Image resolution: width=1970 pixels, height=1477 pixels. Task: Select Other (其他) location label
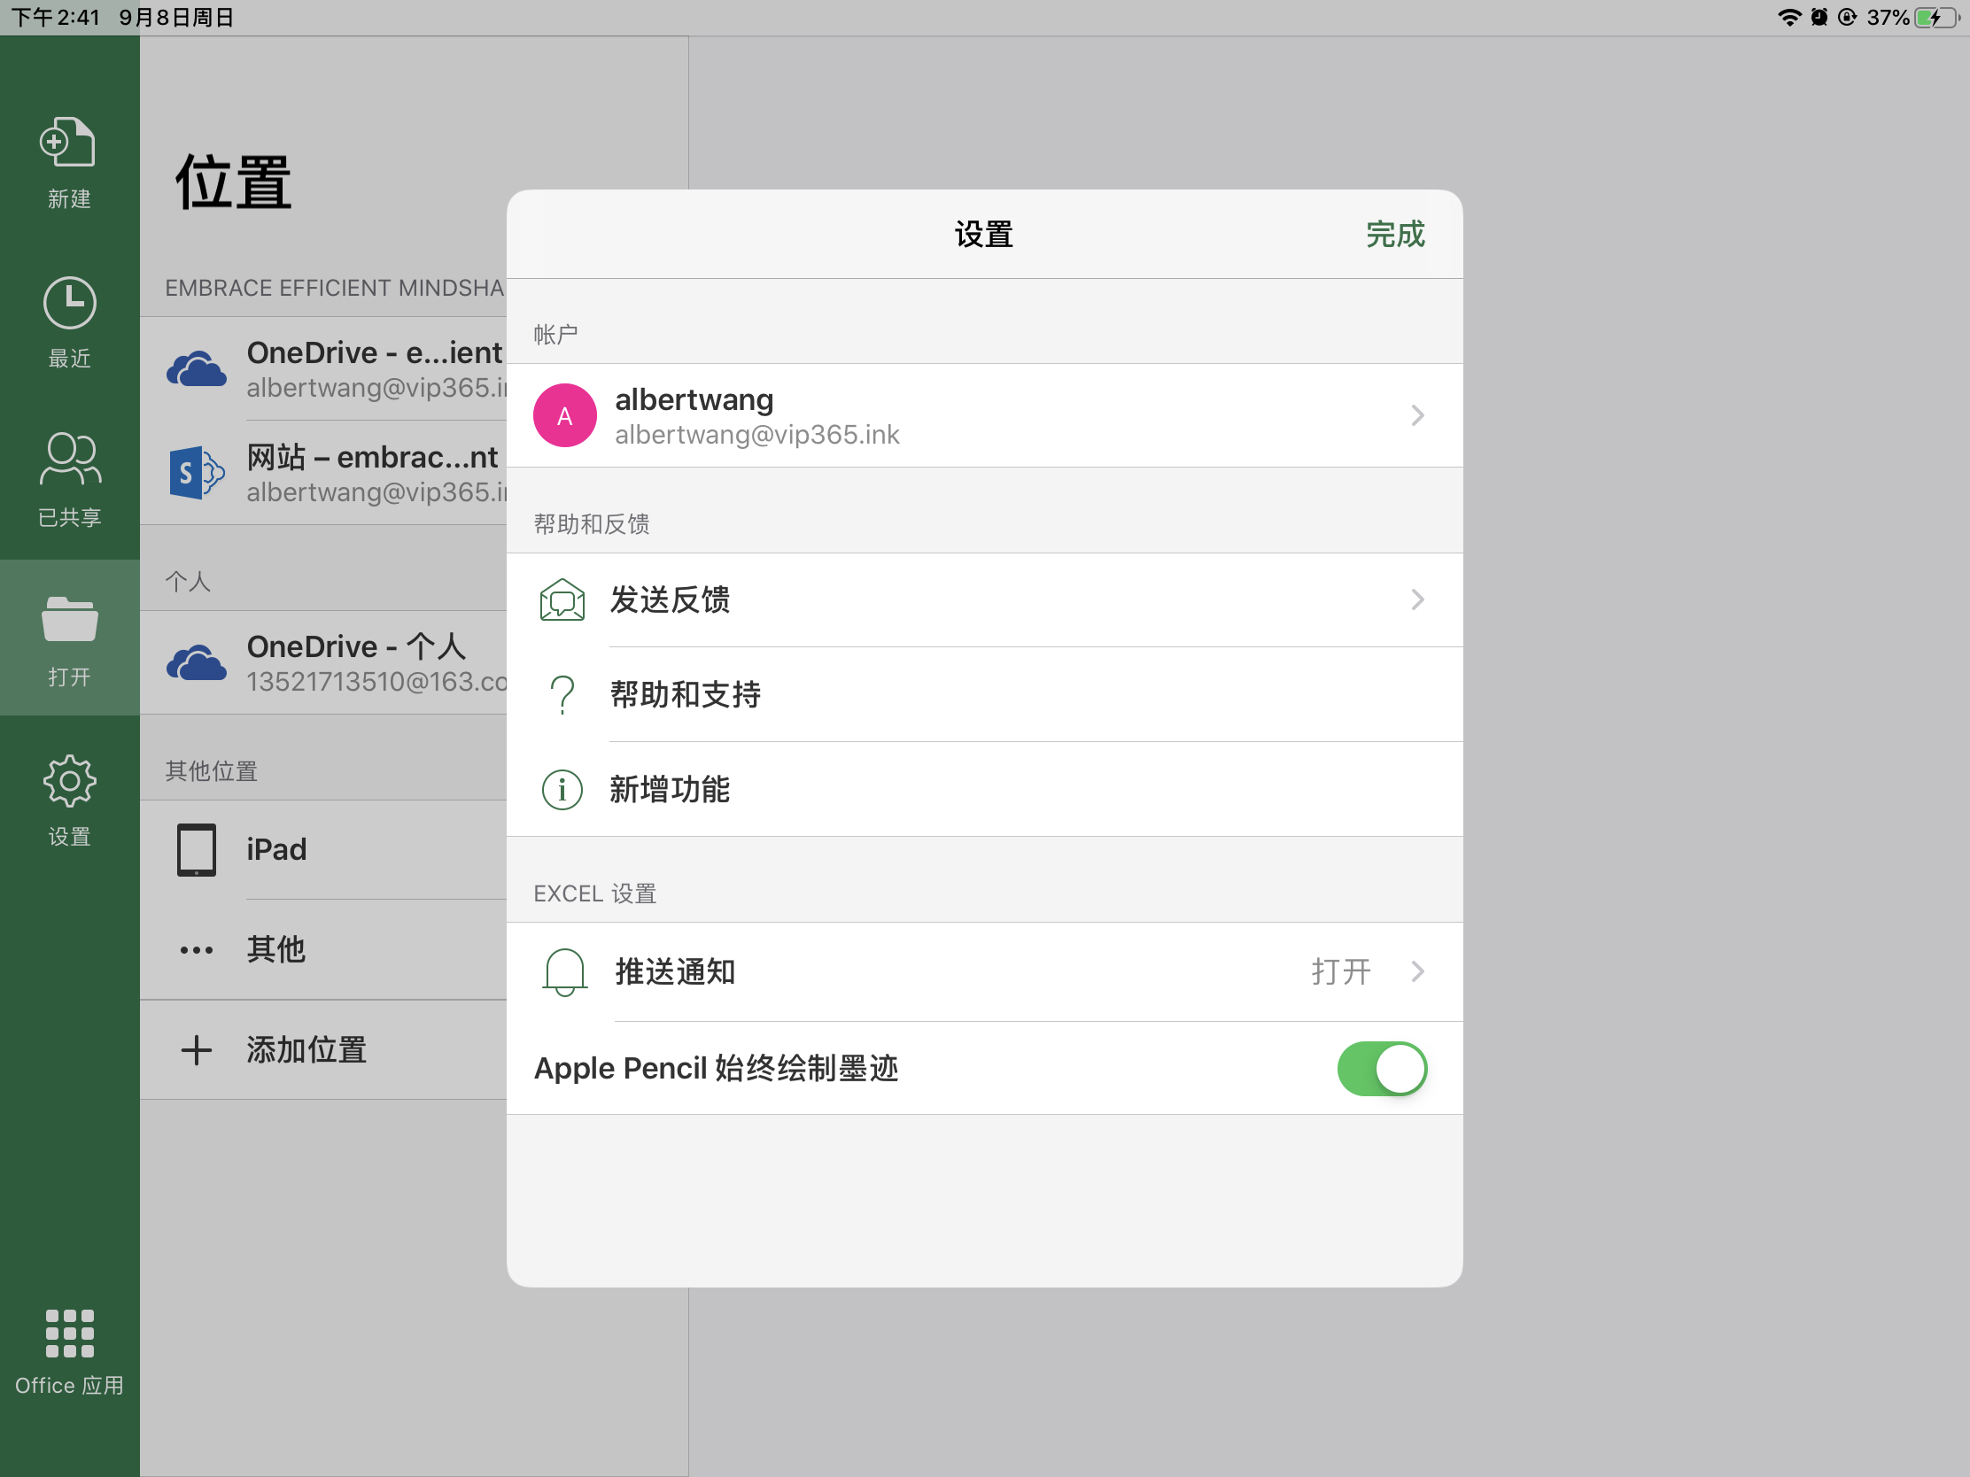point(276,950)
